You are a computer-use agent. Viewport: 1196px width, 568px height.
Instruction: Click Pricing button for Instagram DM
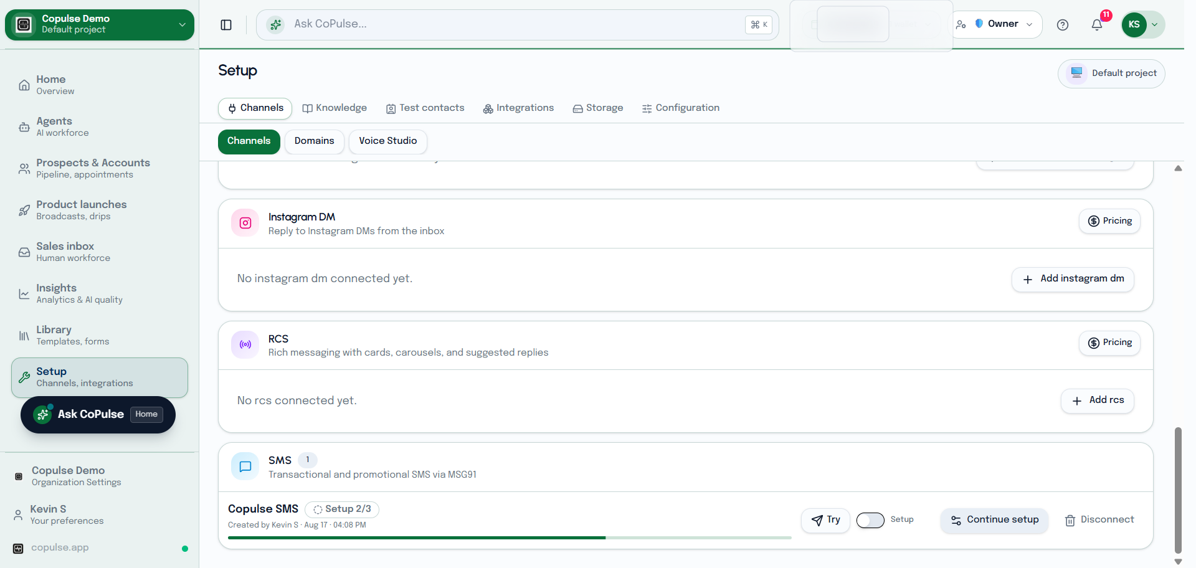pyautogui.click(x=1110, y=221)
